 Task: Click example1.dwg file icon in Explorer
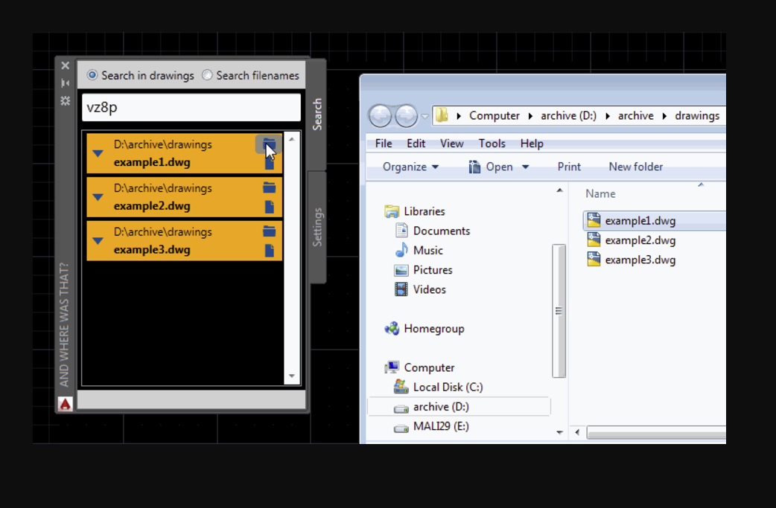(594, 220)
